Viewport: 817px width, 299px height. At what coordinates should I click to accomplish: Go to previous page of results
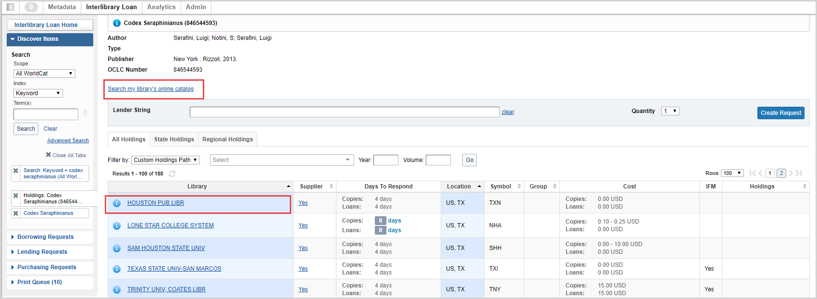tap(760, 174)
